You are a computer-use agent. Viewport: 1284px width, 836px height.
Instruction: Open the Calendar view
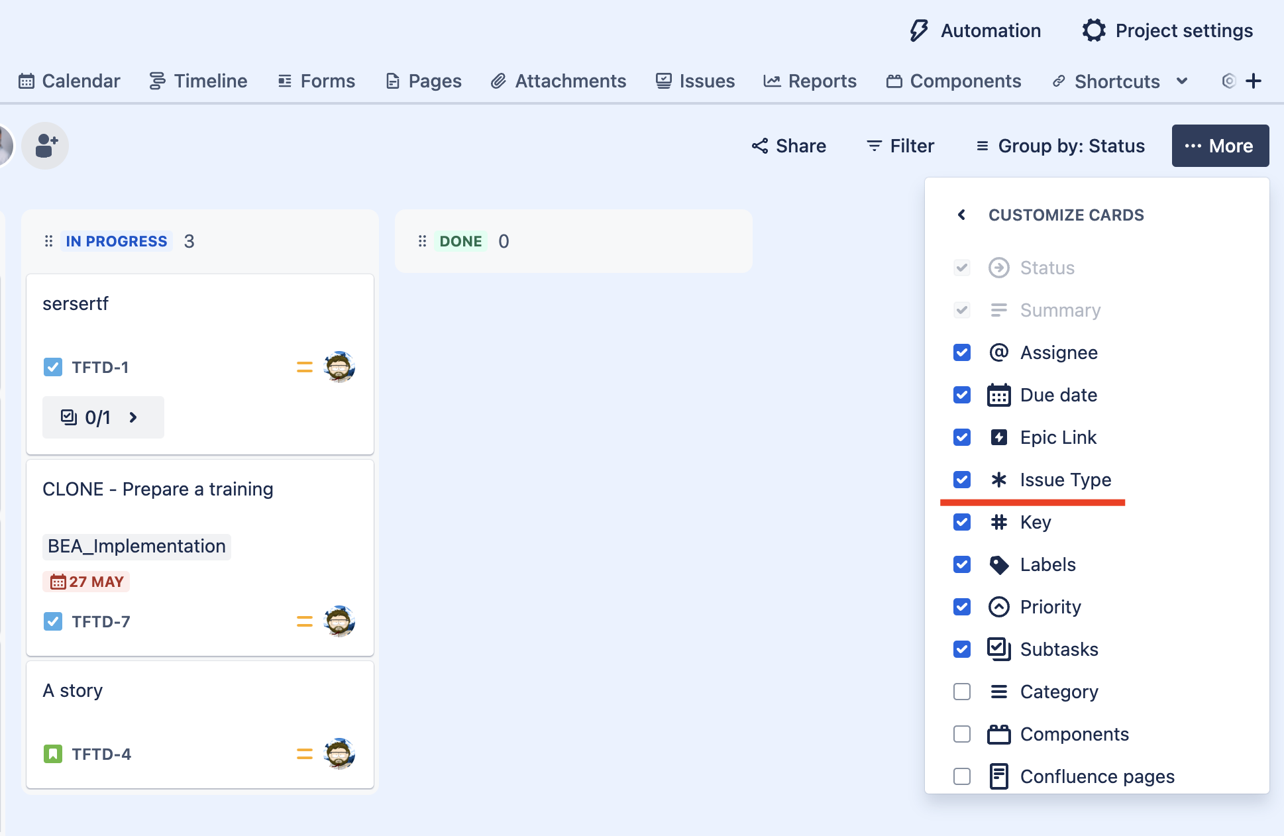68,80
